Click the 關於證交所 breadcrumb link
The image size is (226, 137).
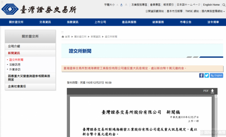(80, 37)
